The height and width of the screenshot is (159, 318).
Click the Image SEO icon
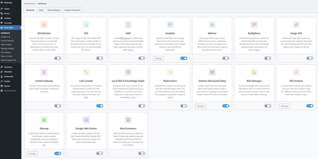pos(296,25)
